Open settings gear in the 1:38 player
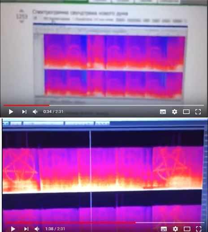208x232 pixels. coord(175,229)
